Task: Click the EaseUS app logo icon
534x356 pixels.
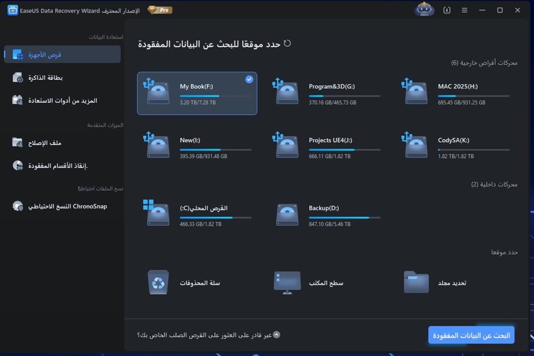Action: pyautogui.click(x=12, y=10)
